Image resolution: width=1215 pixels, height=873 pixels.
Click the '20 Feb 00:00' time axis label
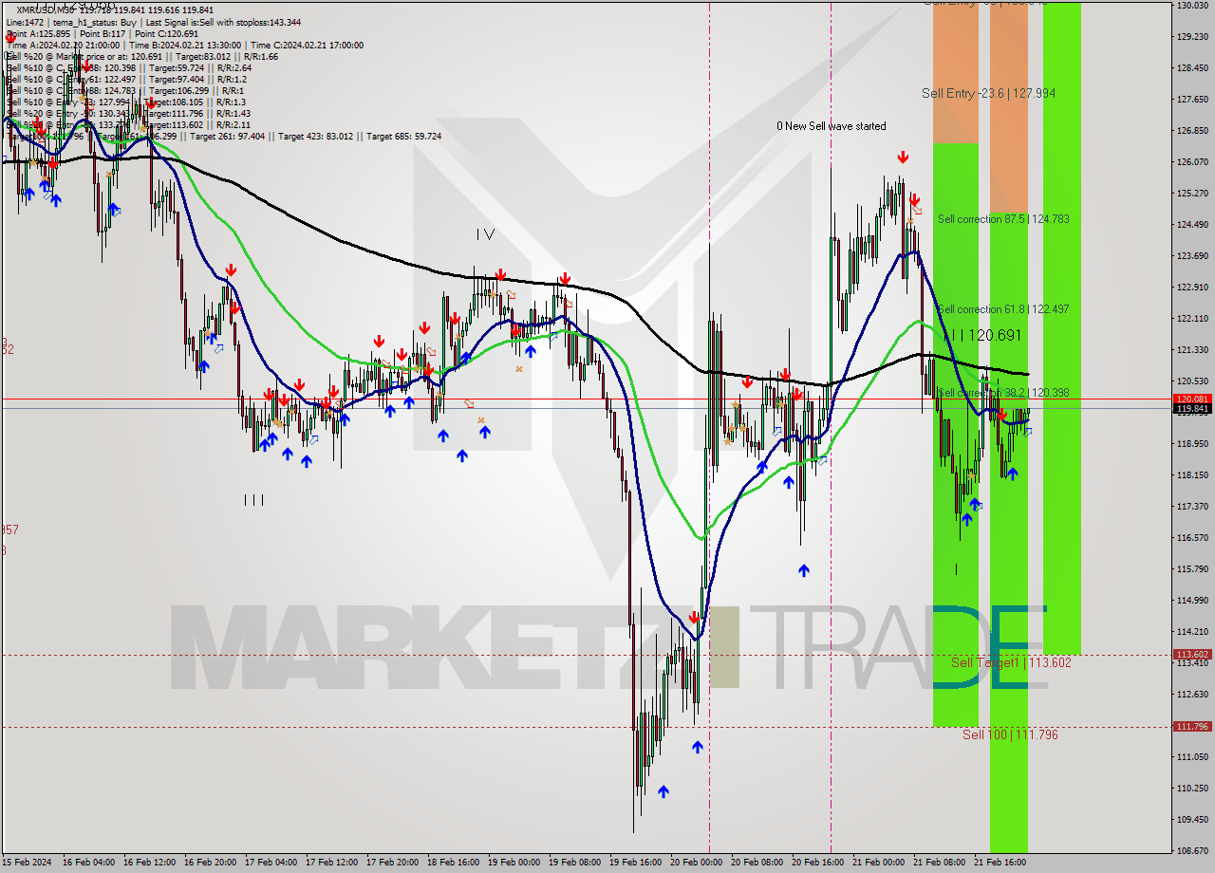point(696,863)
